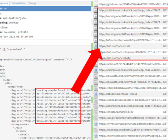
Task: Click the 30x icon for the s.click.aliexpress.com request
Action: (x=96, y=100)
